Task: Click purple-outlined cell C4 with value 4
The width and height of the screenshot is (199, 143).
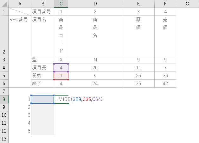Action: [x=61, y=68]
